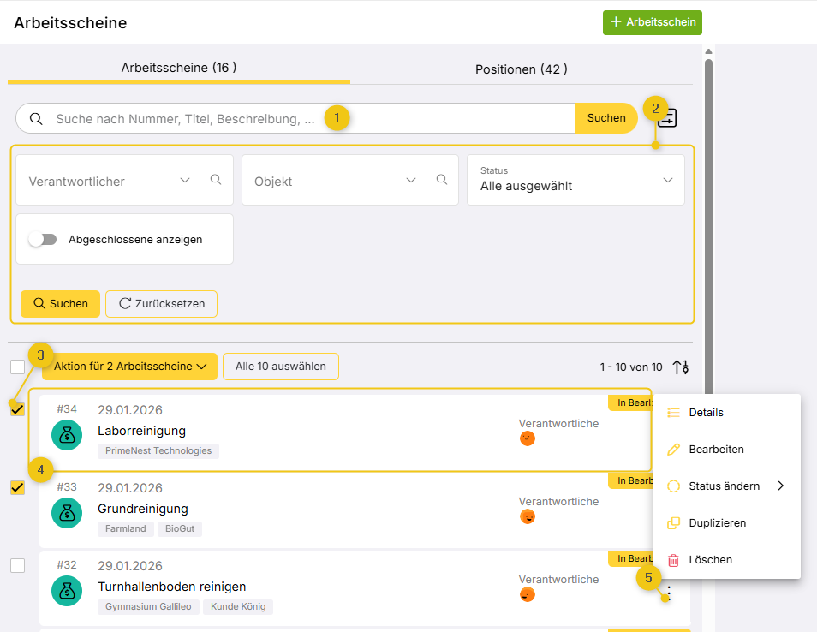Tick the select-all checkbox above the list
The height and width of the screenshot is (632, 817).
[x=17, y=367]
